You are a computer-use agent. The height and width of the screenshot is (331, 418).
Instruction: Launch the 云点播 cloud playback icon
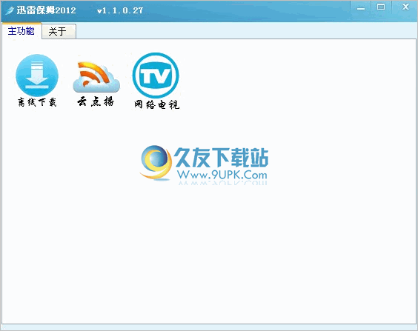point(96,77)
